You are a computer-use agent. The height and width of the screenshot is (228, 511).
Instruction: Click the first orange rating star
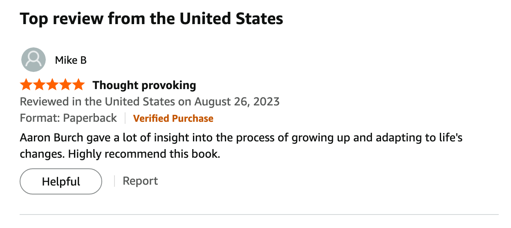(x=27, y=85)
